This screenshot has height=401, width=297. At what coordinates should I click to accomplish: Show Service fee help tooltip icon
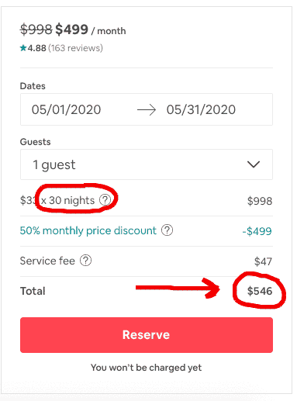(x=85, y=261)
